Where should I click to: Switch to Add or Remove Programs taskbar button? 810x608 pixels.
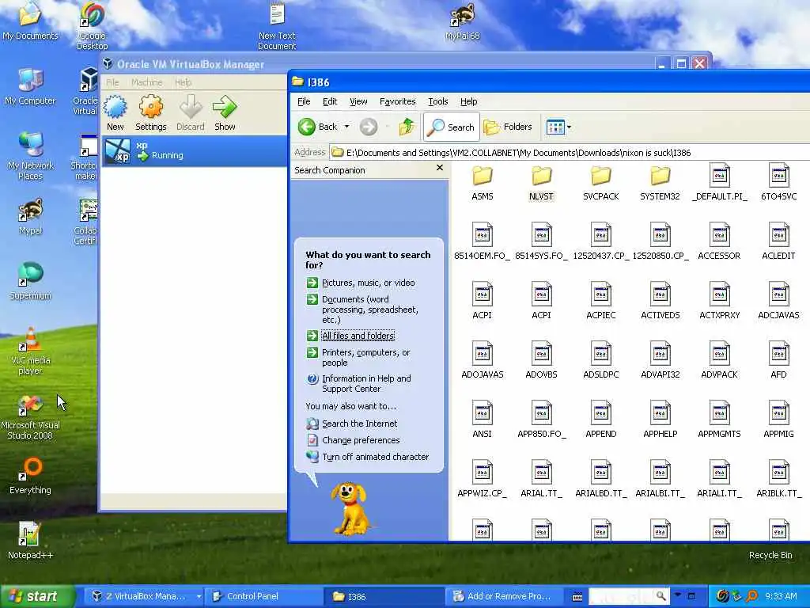tap(504, 596)
